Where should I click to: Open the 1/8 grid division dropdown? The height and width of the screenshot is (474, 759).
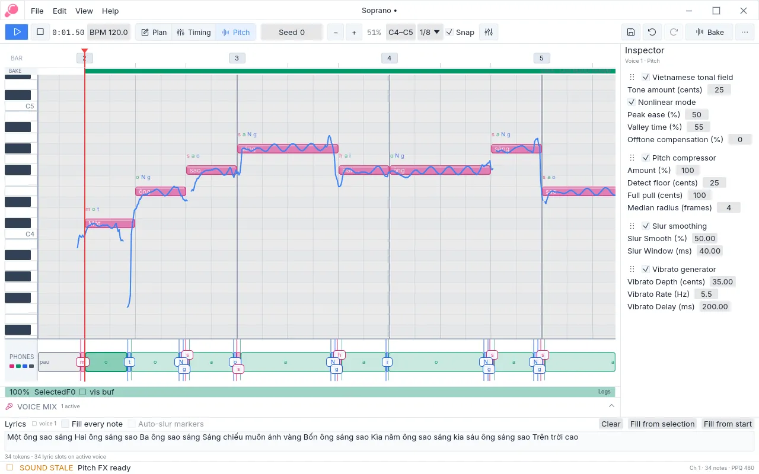pos(430,32)
